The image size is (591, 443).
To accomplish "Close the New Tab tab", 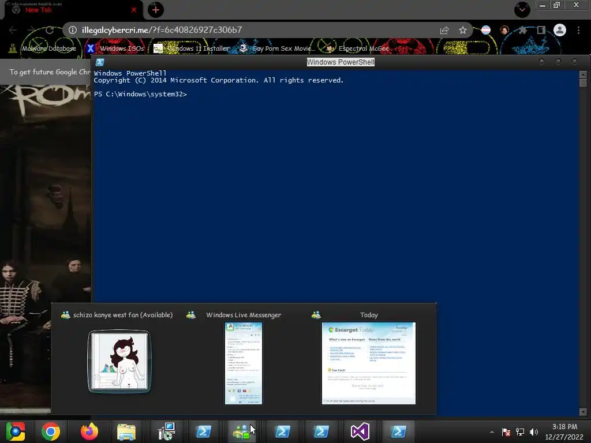I will (133, 10).
